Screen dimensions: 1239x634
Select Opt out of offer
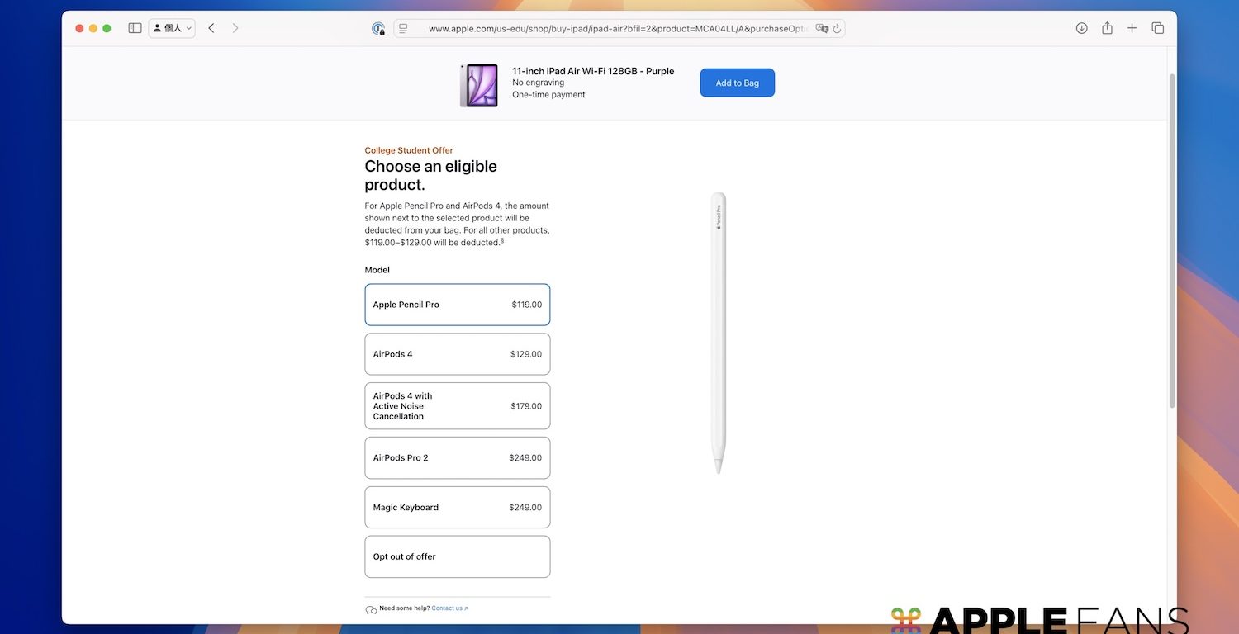(x=457, y=556)
